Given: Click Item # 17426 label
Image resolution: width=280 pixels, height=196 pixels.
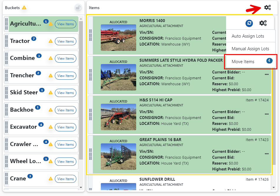Looking at the screenshot, I should 257,180.
